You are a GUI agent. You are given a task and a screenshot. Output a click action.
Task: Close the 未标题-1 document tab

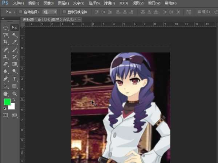pyautogui.click(x=79, y=20)
